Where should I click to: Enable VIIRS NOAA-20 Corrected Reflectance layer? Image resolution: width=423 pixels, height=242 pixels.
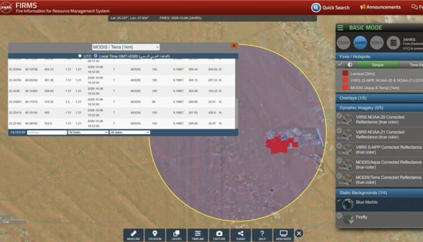click(340, 116)
